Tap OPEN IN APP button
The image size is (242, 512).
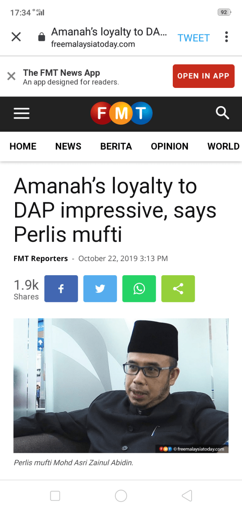click(x=203, y=76)
